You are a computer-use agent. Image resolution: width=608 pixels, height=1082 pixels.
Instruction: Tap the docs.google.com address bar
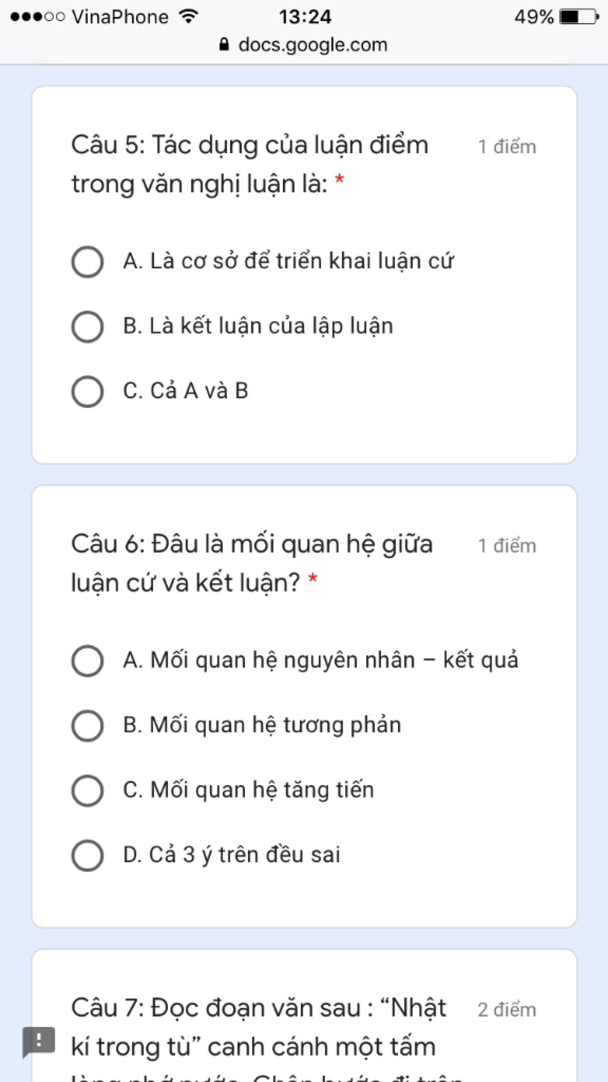point(304,45)
